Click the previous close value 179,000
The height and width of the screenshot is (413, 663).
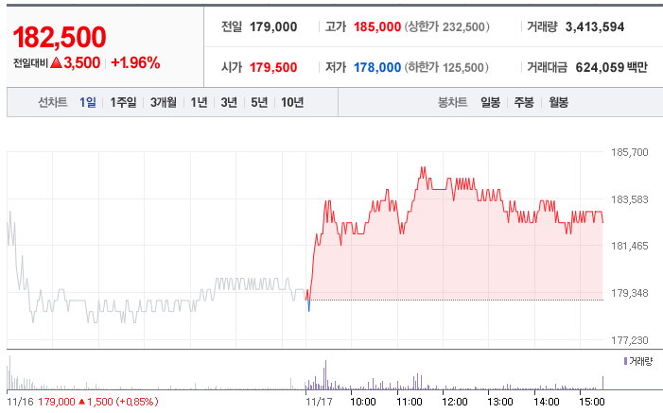coord(273,26)
